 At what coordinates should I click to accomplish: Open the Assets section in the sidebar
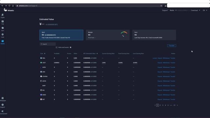[3, 42]
